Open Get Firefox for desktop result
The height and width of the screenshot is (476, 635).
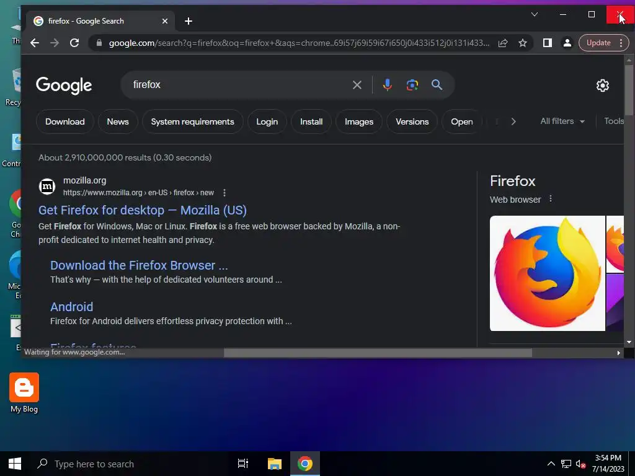pos(143,210)
